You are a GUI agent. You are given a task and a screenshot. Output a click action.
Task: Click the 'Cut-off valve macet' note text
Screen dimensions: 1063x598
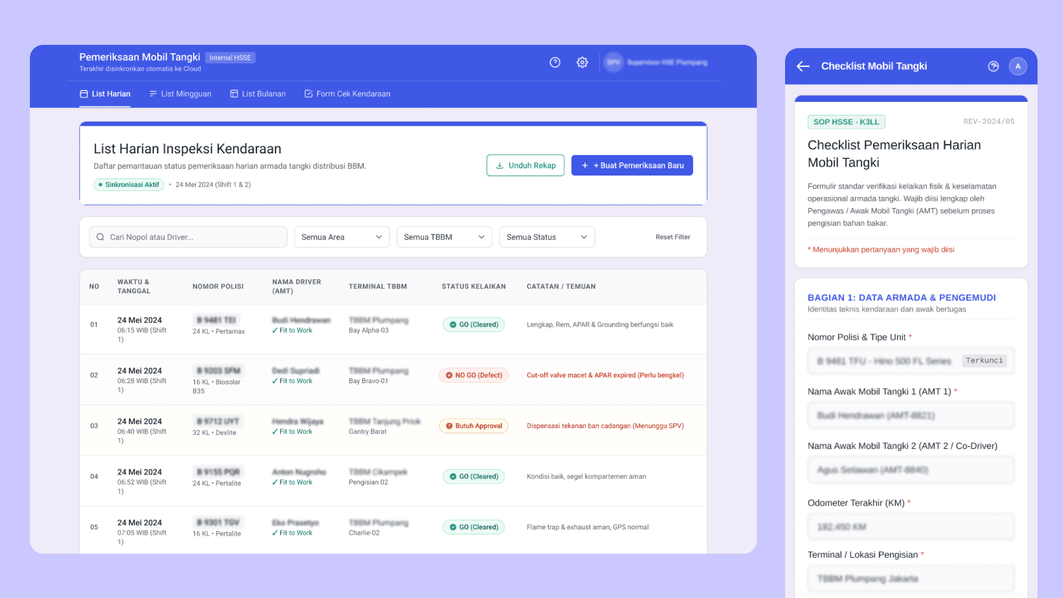(x=605, y=375)
